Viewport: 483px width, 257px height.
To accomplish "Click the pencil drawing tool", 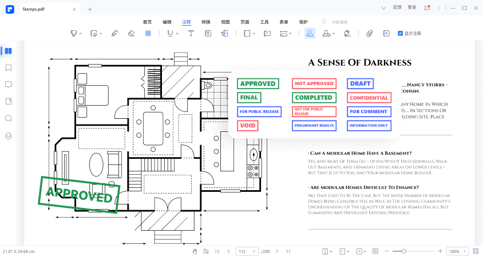I will click(114, 34).
